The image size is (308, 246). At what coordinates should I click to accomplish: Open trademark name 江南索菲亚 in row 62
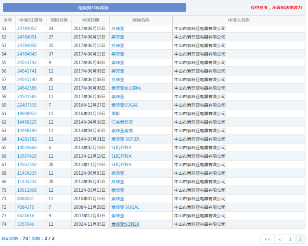[122, 122]
